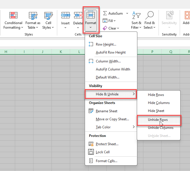Click the Add-ins icon
The width and height of the screenshot is (190, 171).
187,15
